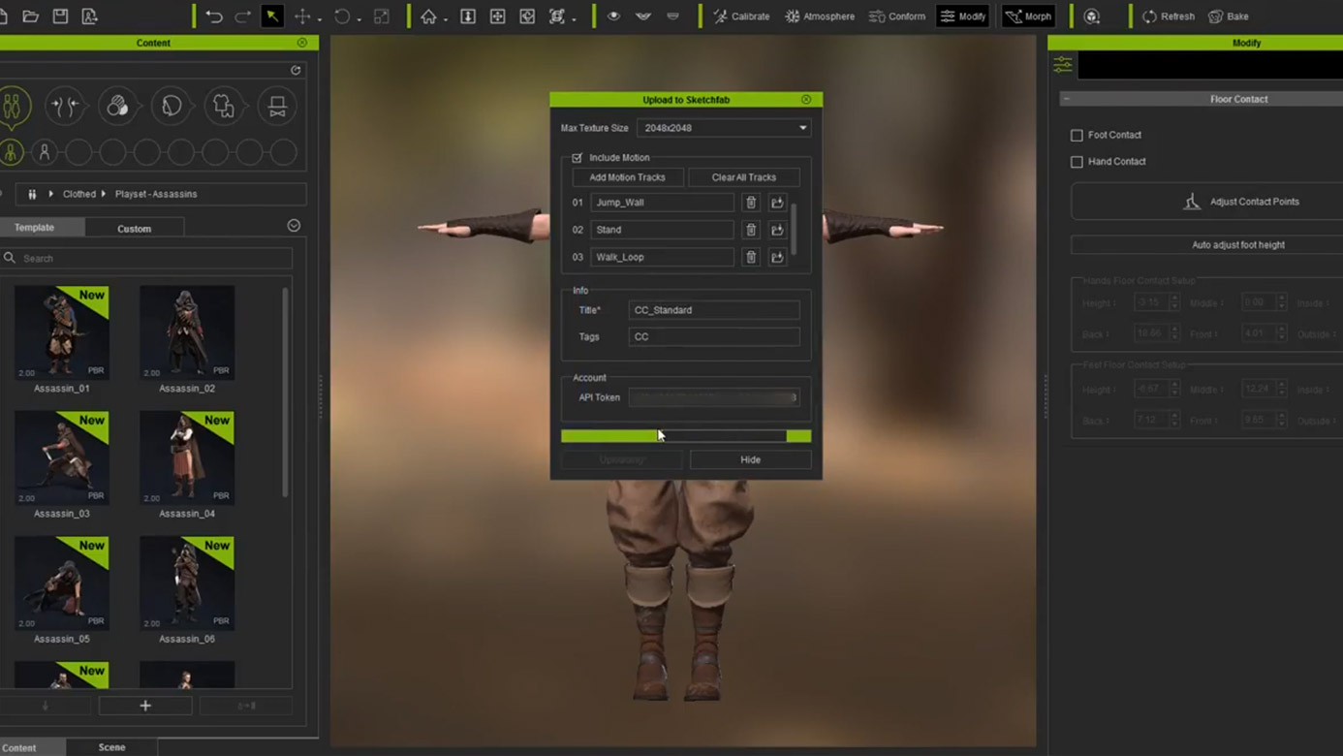1343x756 pixels.
Task: Click the Home view icon
Action: (x=428, y=16)
